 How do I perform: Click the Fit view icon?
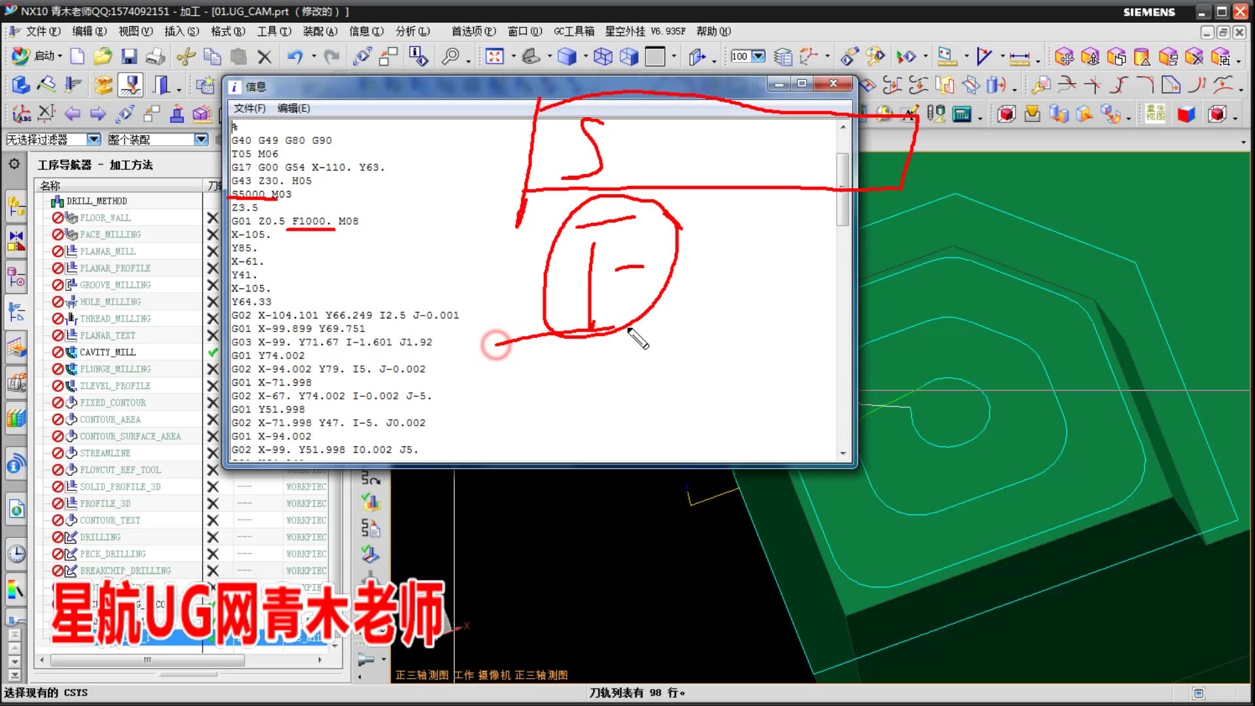coord(495,57)
